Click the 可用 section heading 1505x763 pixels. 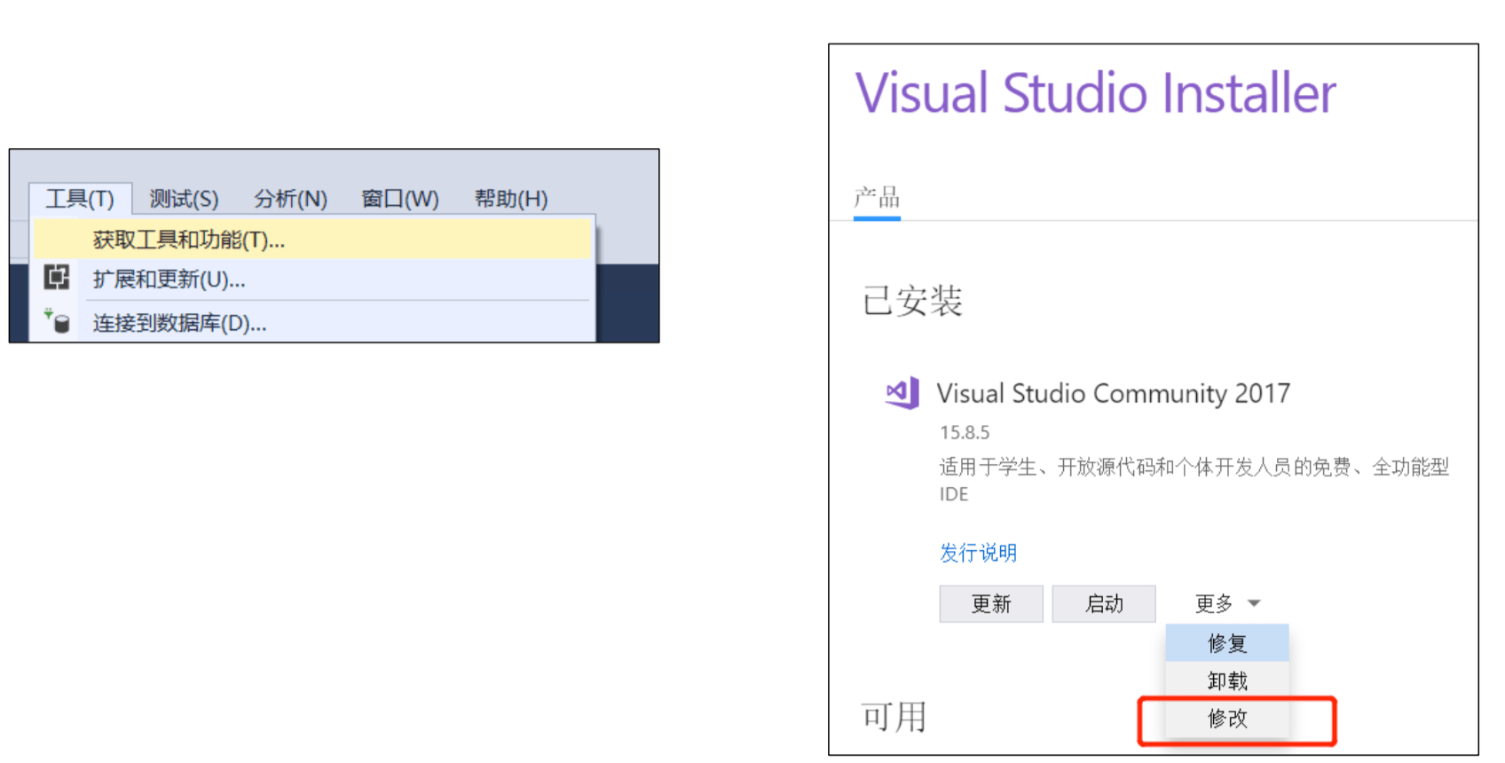(x=894, y=717)
